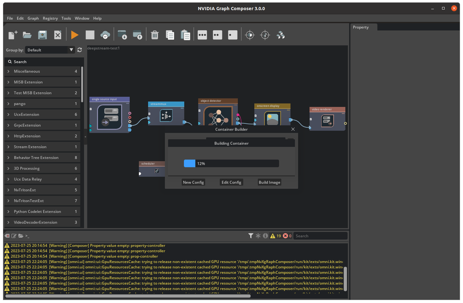Screen dimensions: 463x303
Task: Save the graph using floppy icon
Action: [42, 35]
